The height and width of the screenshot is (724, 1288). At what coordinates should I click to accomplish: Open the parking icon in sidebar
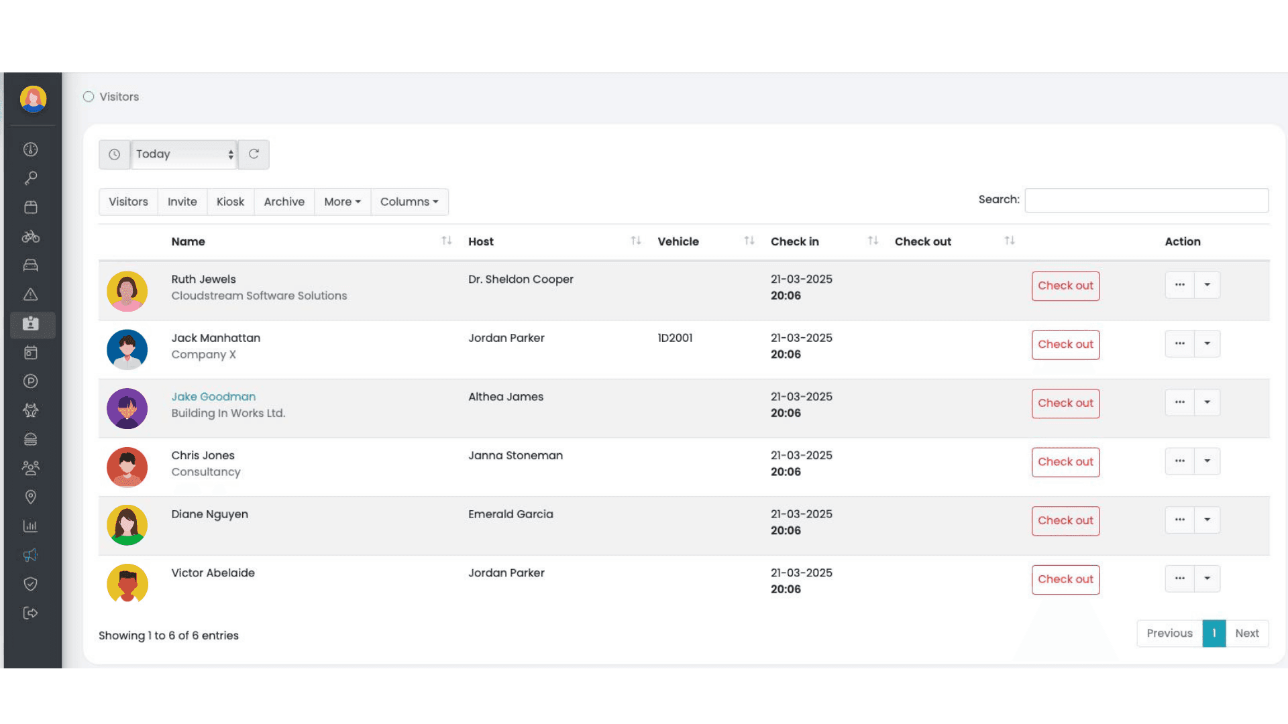click(x=31, y=381)
